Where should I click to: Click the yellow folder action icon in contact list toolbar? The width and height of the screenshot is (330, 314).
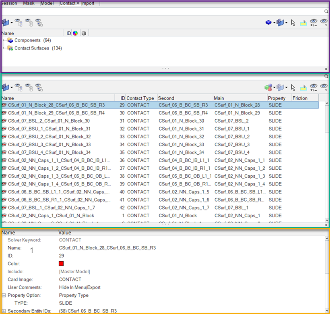point(303,87)
